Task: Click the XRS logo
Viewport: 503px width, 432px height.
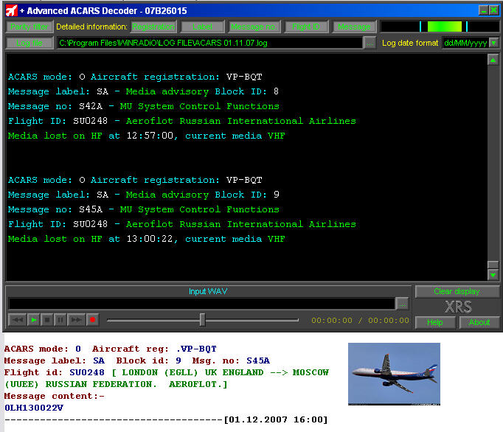Action: (x=458, y=307)
